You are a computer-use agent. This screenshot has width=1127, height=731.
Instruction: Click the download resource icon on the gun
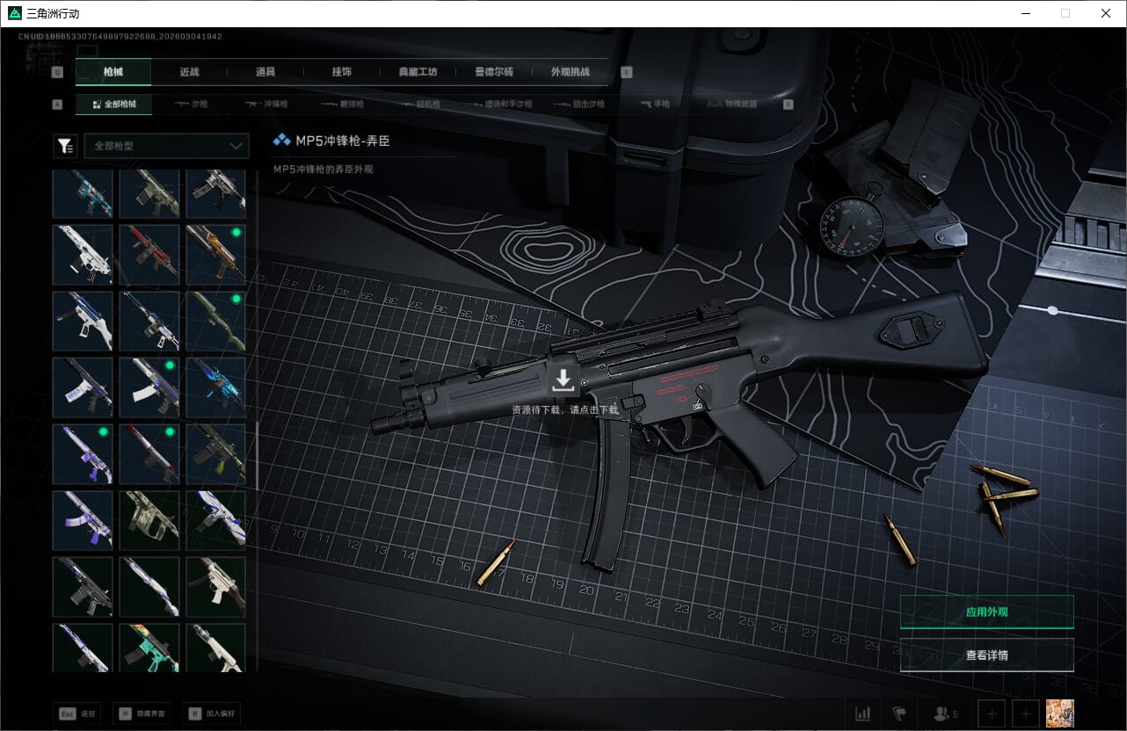coord(563,380)
